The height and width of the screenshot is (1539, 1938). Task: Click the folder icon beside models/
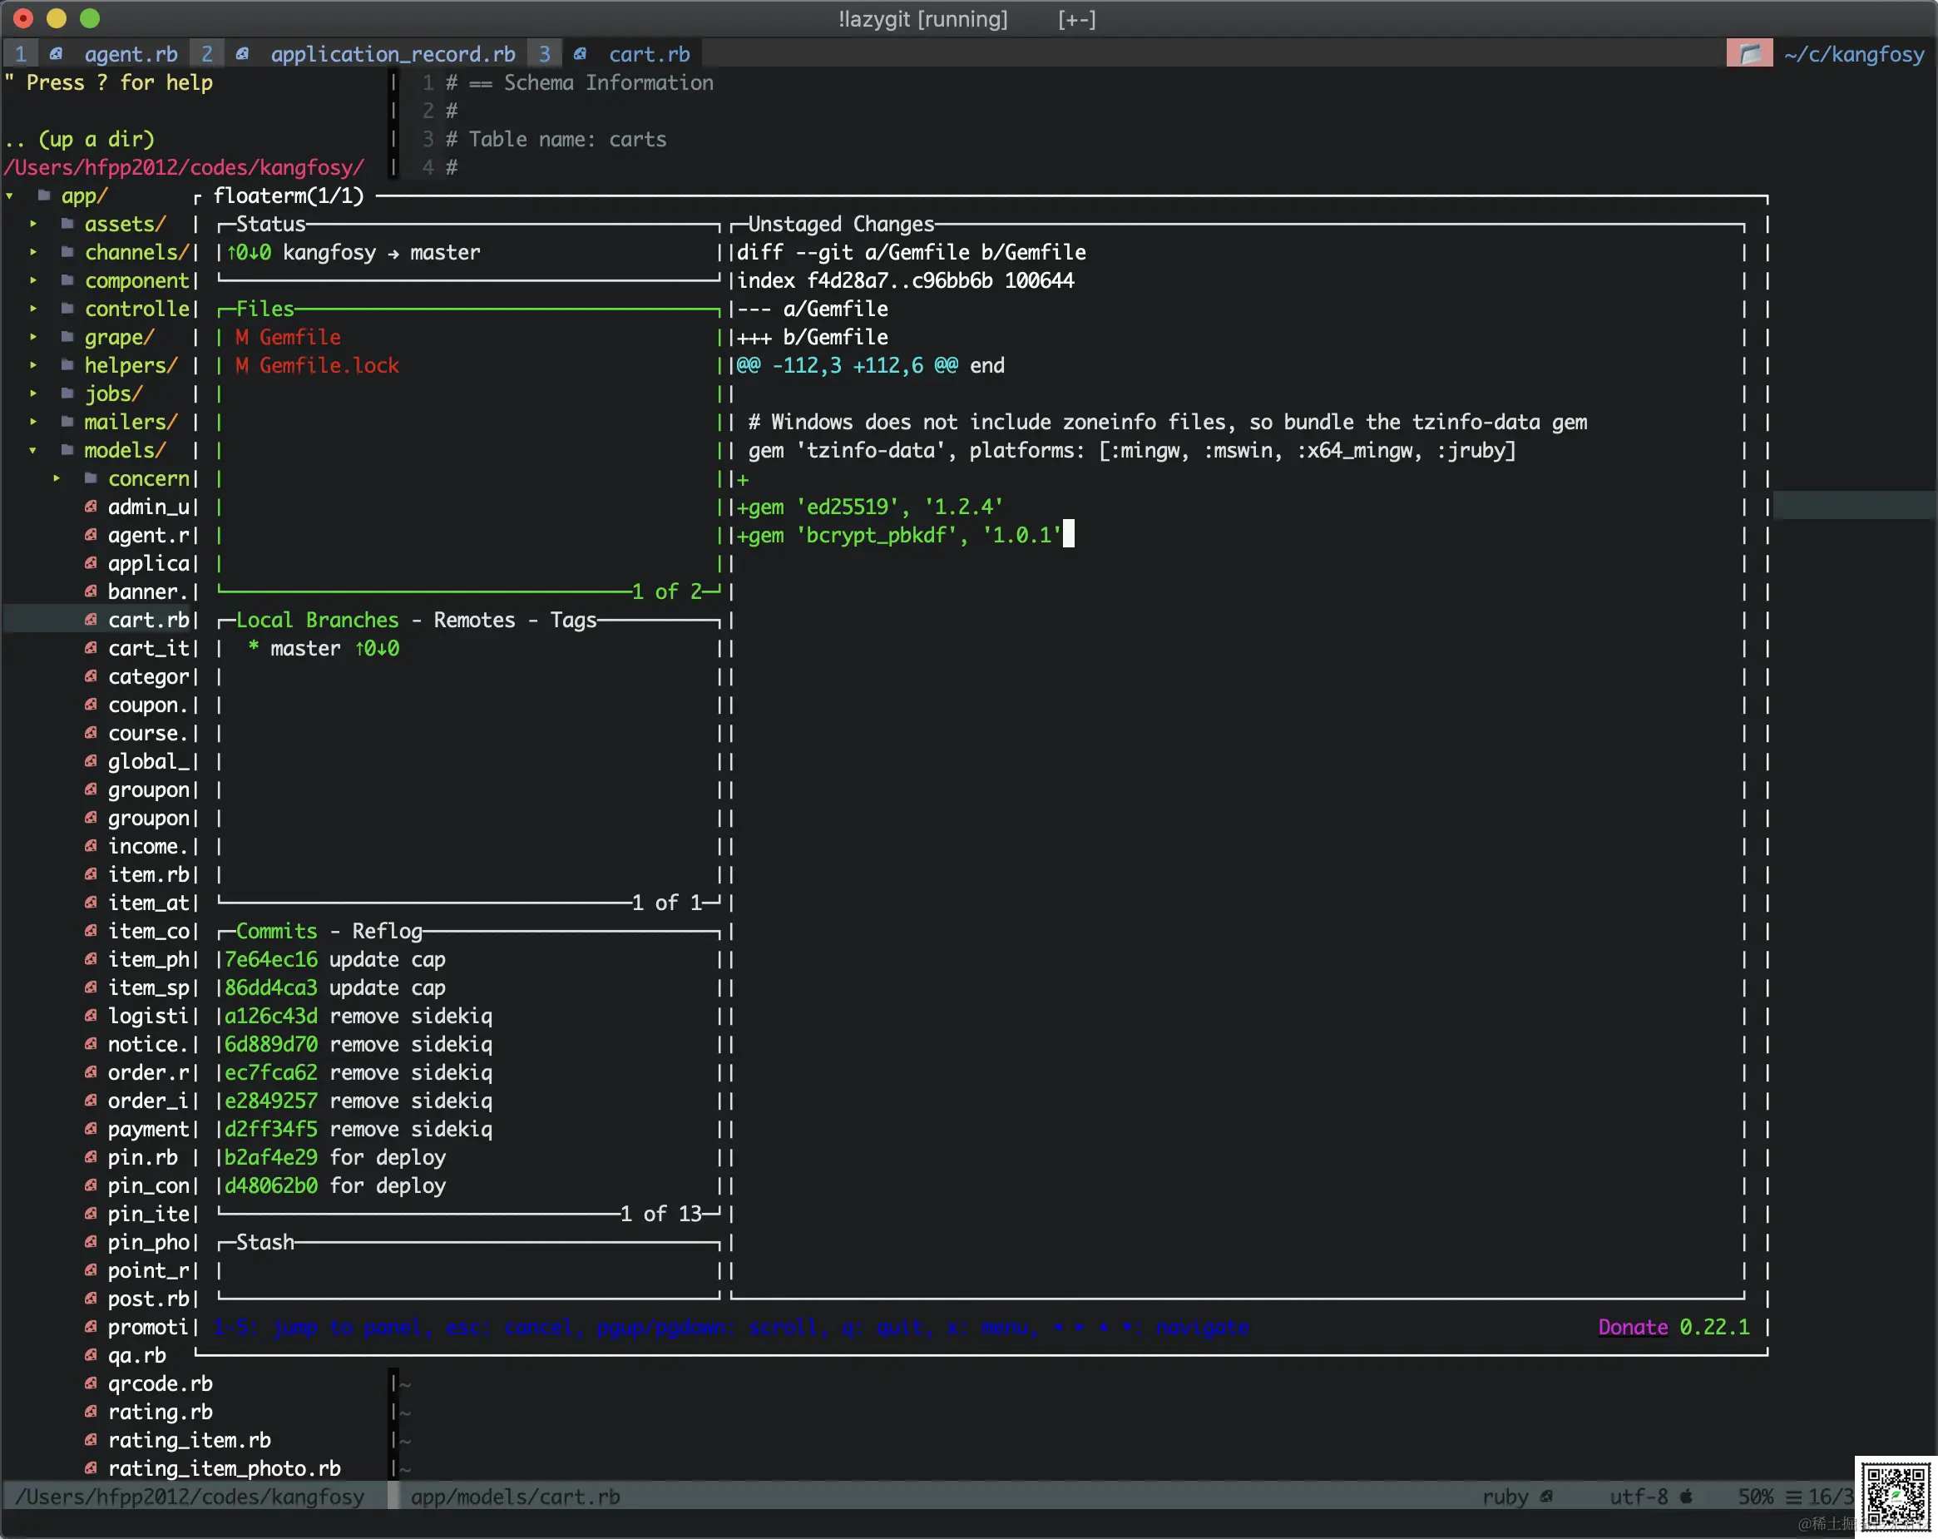(67, 449)
